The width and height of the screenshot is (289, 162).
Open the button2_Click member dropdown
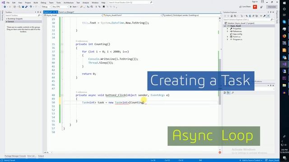(191, 15)
